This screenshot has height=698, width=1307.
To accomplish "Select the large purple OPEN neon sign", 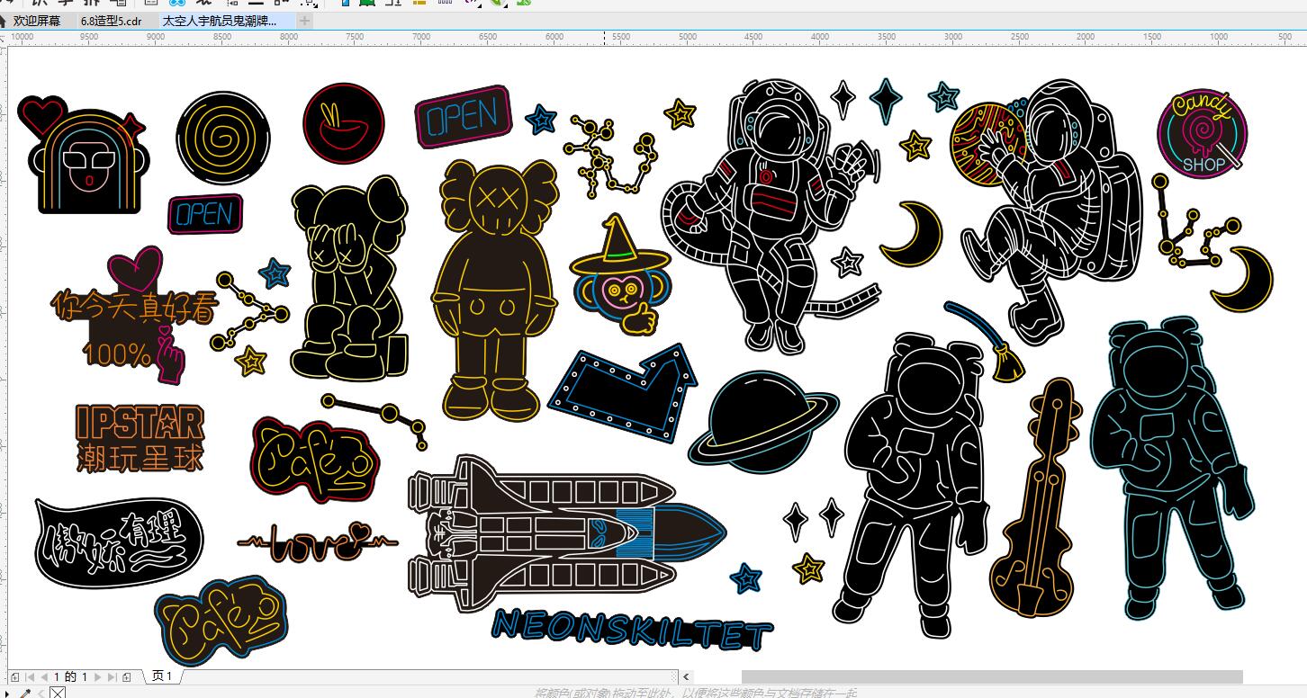I will coord(464,117).
